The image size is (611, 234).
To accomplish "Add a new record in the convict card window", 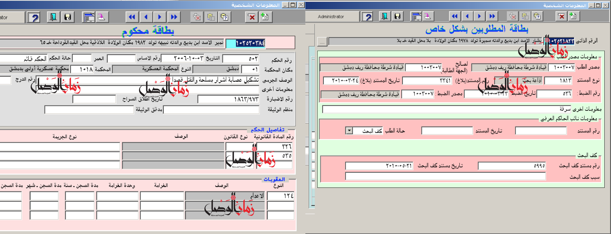I will [265, 17].
